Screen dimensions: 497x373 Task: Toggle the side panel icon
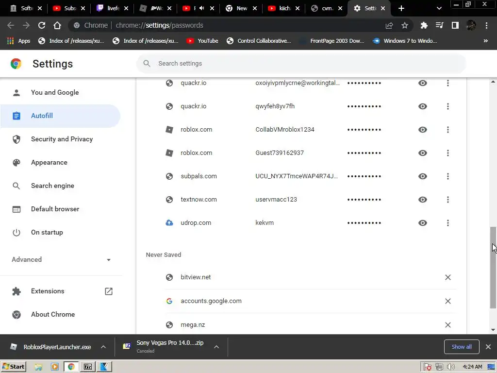pos(455,25)
